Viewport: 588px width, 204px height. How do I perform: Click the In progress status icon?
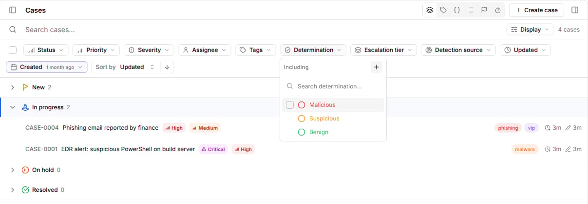tap(25, 107)
